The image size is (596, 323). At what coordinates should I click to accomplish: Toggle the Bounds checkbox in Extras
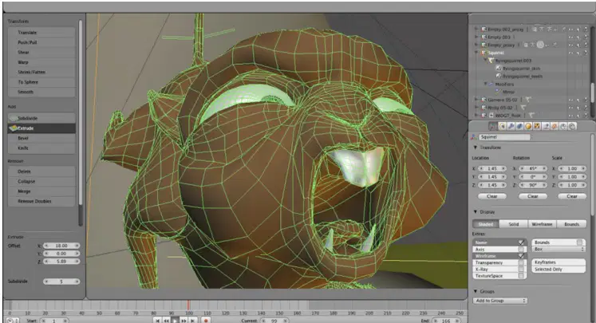pyautogui.click(x=579, y=242)
